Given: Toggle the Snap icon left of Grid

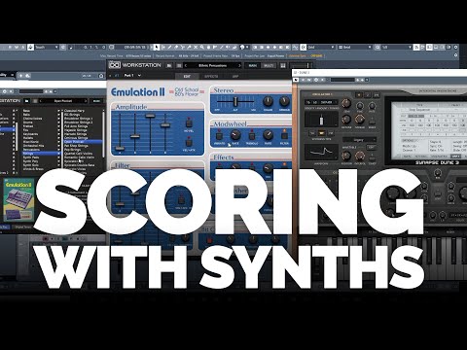Looking at the screenshot, I should 304,47.
